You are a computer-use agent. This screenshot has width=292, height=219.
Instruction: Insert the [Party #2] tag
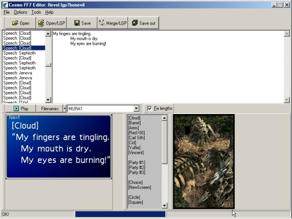click(x=137, y=167)
